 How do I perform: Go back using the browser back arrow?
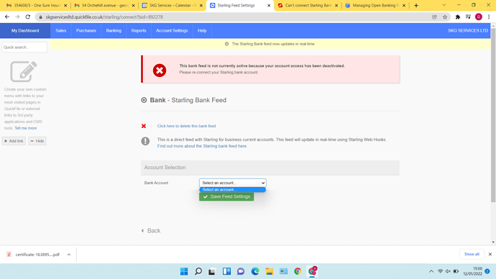7,17
